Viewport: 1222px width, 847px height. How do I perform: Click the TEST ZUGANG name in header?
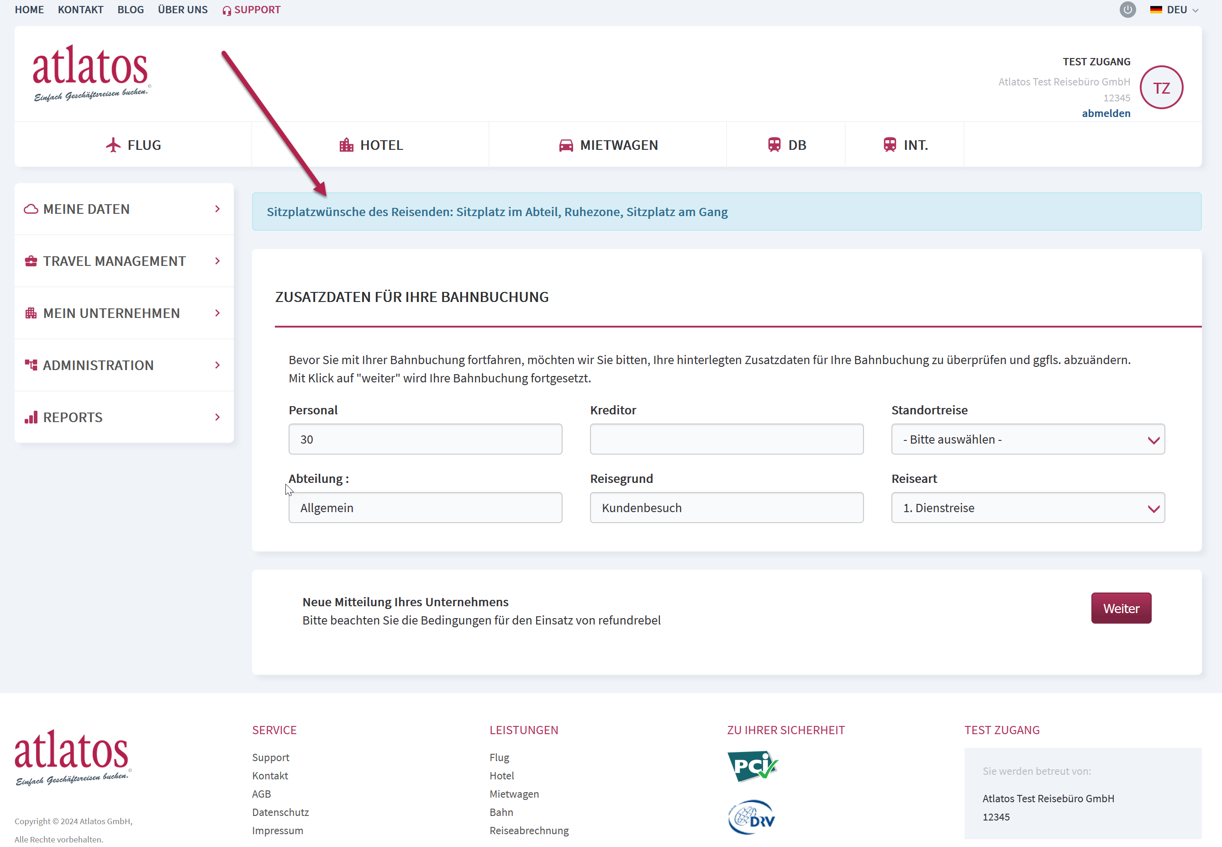(1096, 62)
